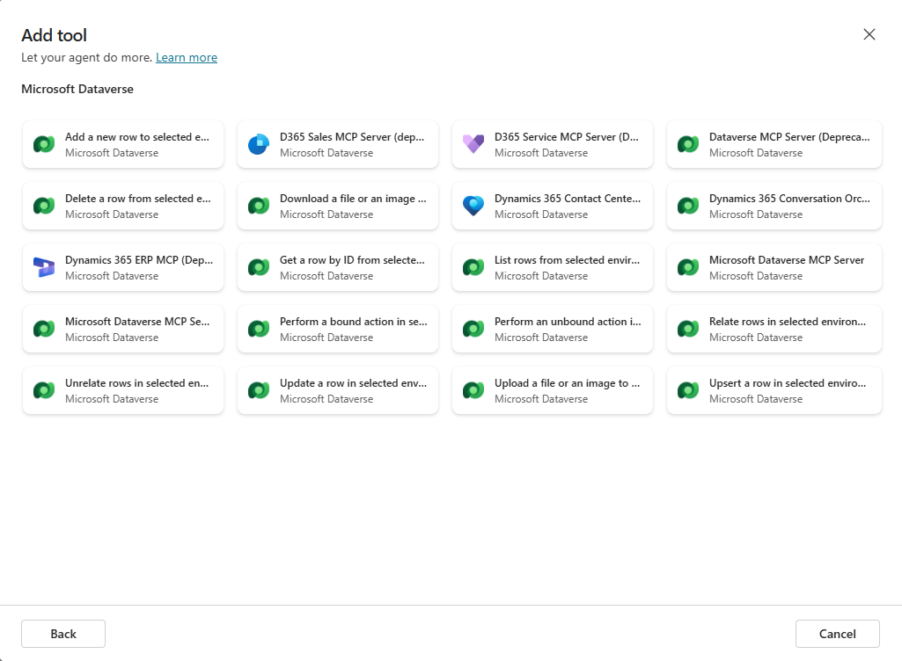Click the Dynamics 365 ERP MCP icon
This screenshot has width=902, height=661.
tap(44, 267)
